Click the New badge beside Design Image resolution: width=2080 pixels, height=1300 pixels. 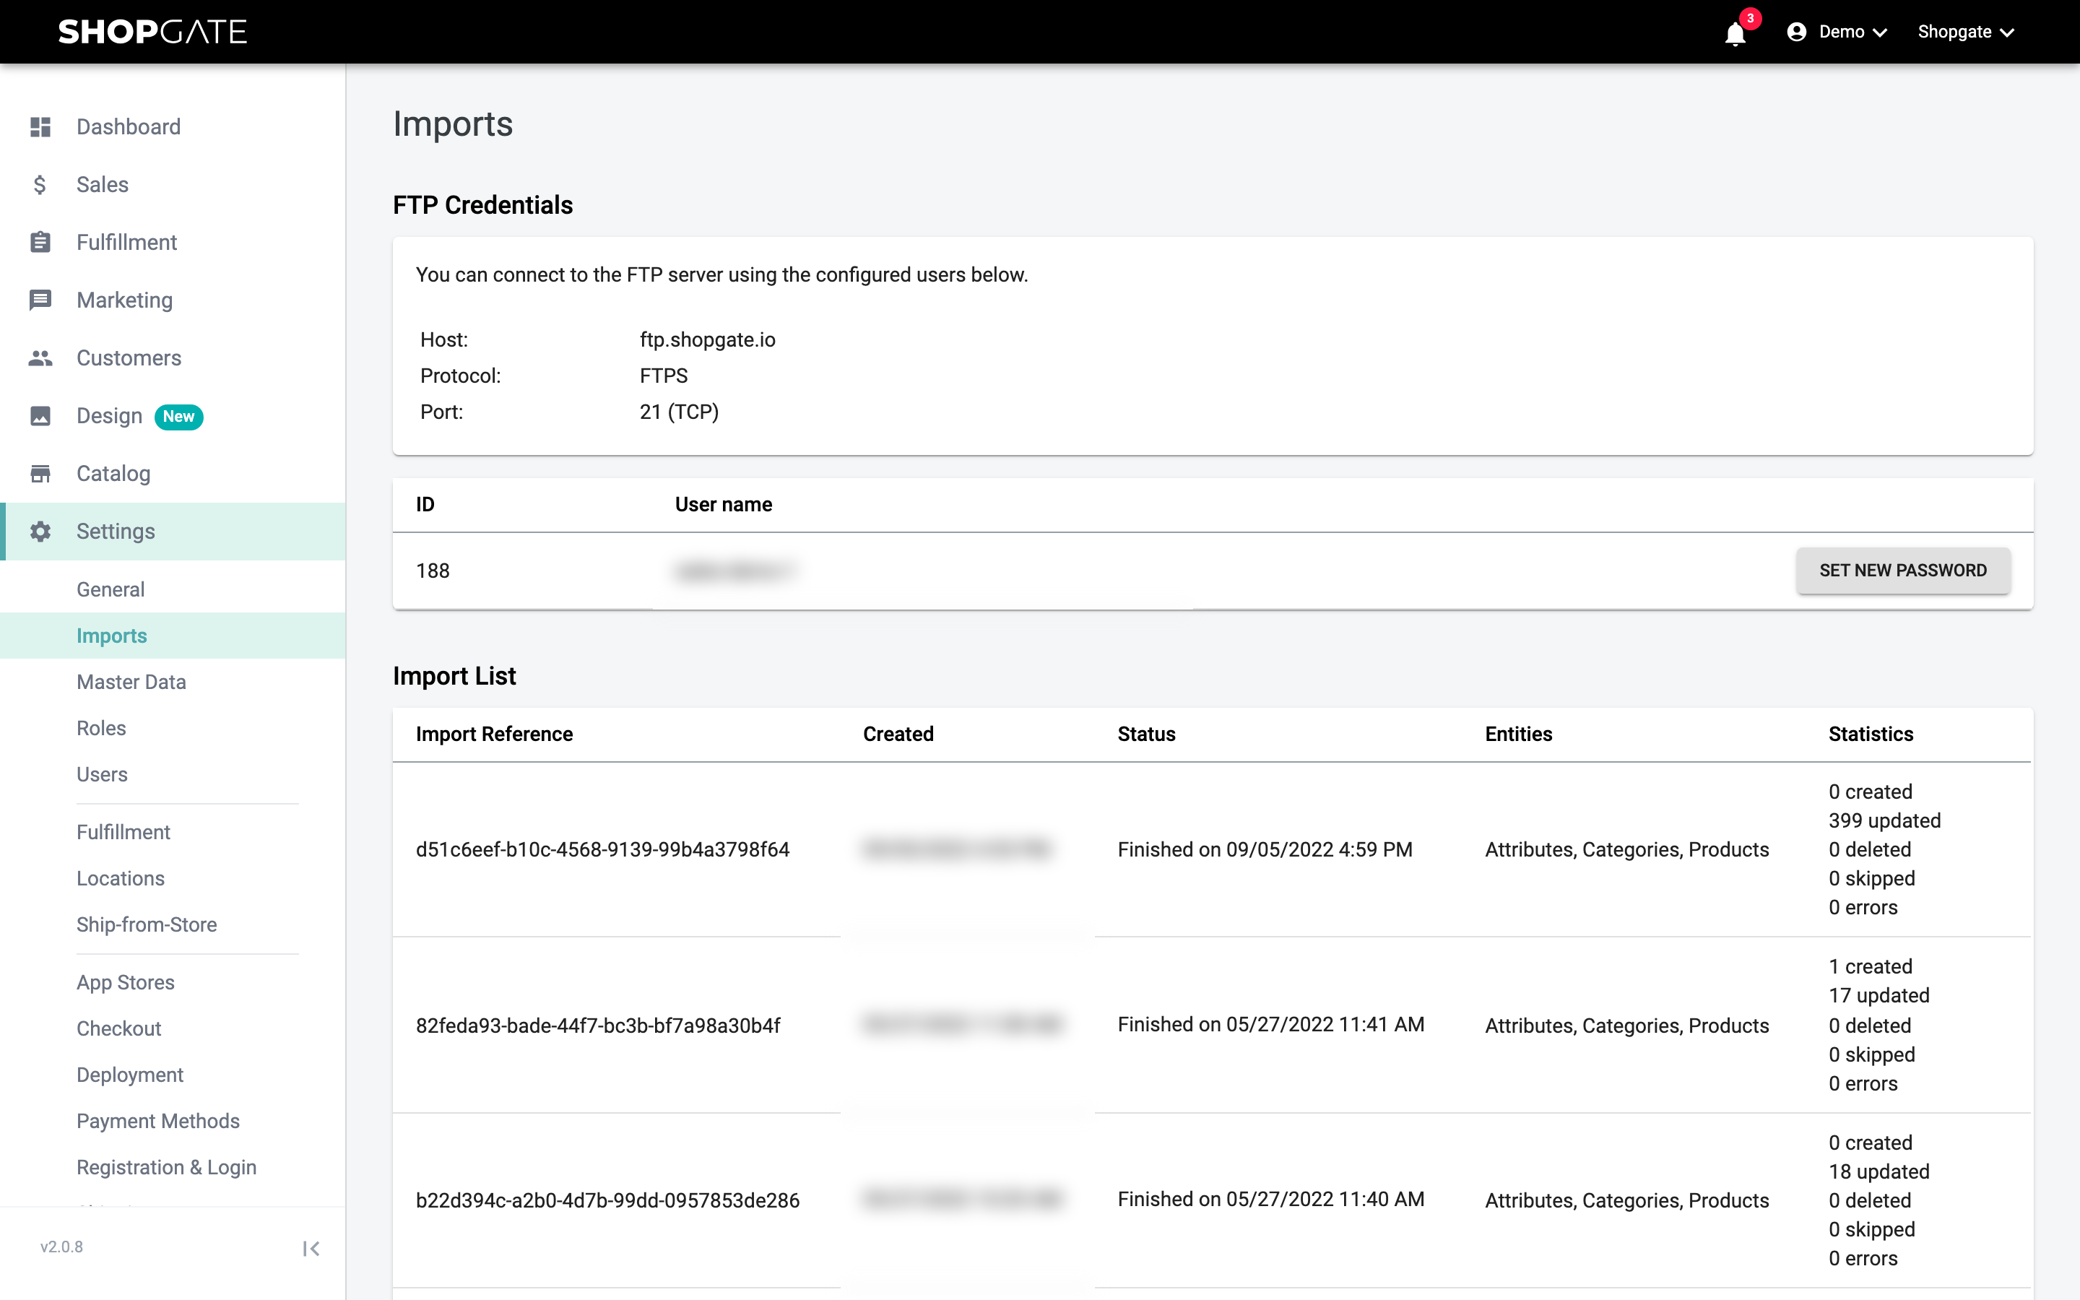click(x=179, y=416)
